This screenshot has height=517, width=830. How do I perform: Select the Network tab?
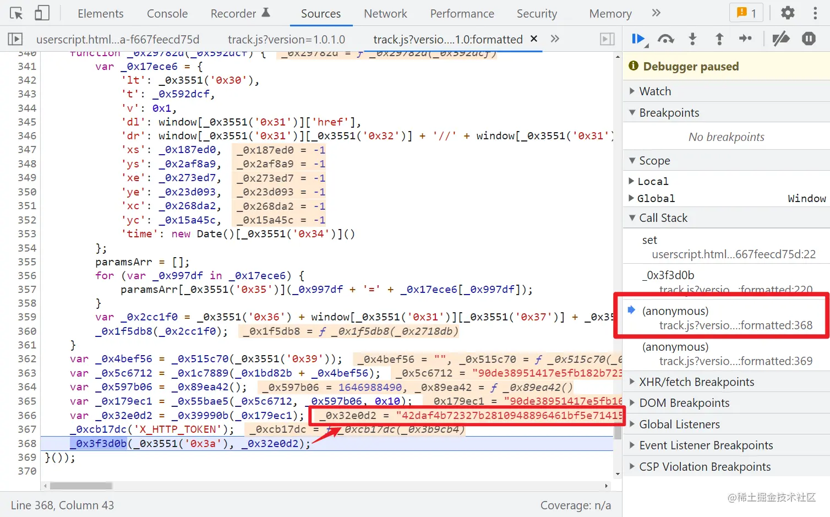385,13
